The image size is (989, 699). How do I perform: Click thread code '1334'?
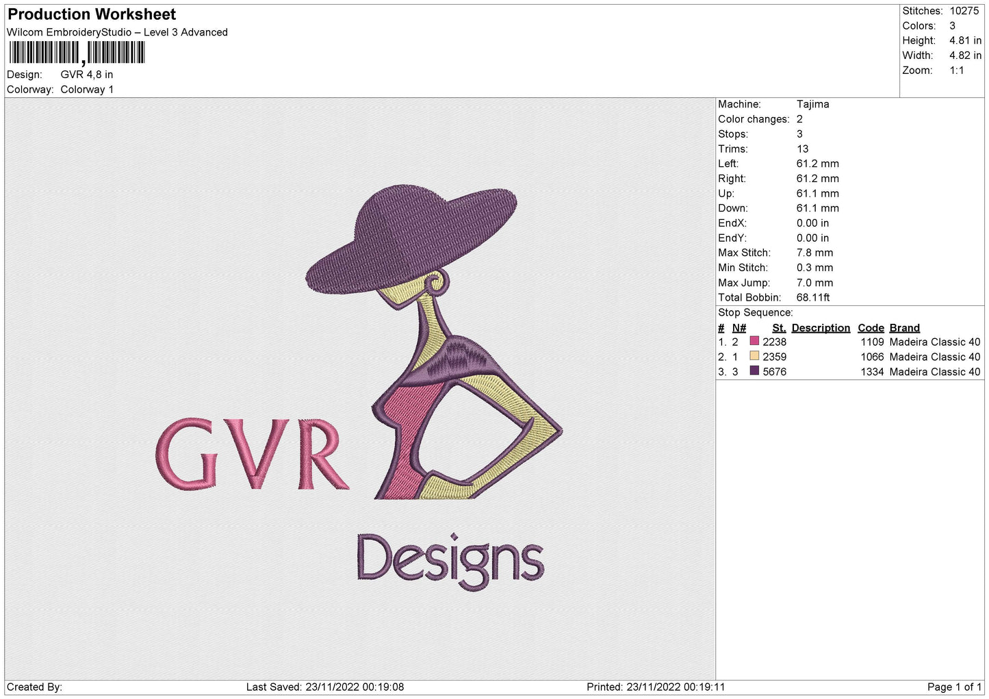tap(873, 372)
